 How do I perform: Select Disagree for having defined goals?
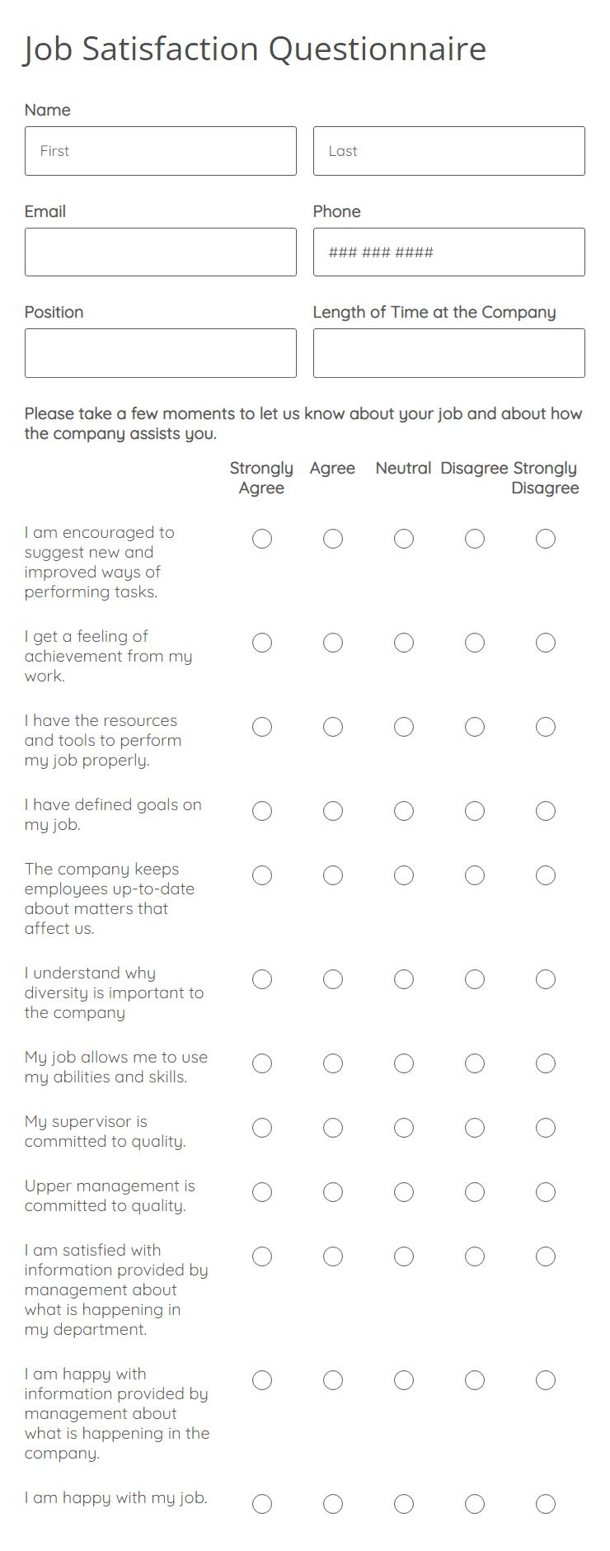(x=474, y=811)
